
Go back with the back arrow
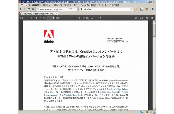21,9
